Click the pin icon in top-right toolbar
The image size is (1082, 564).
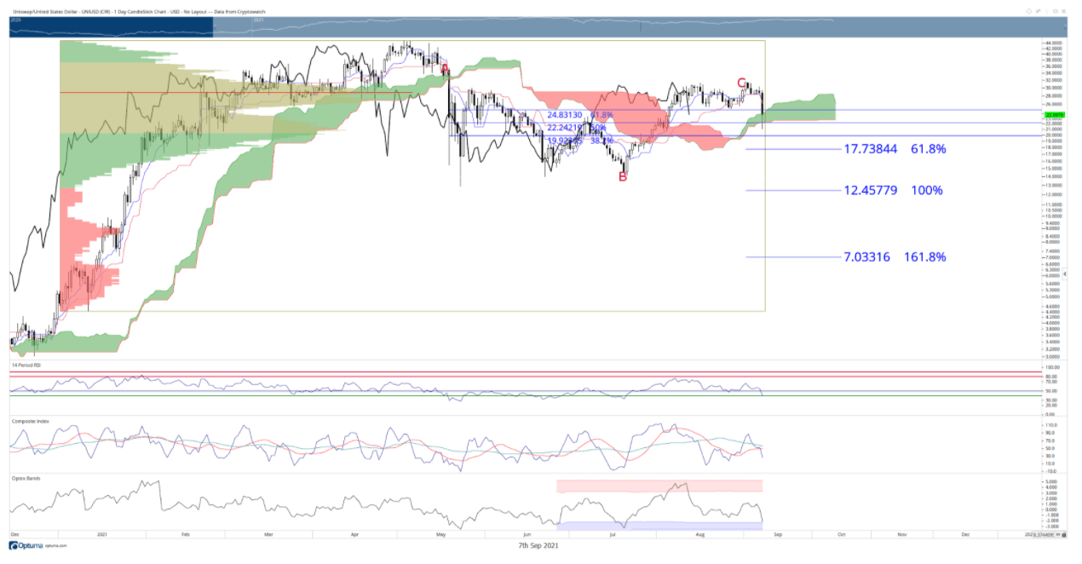tap(1038, 11)
